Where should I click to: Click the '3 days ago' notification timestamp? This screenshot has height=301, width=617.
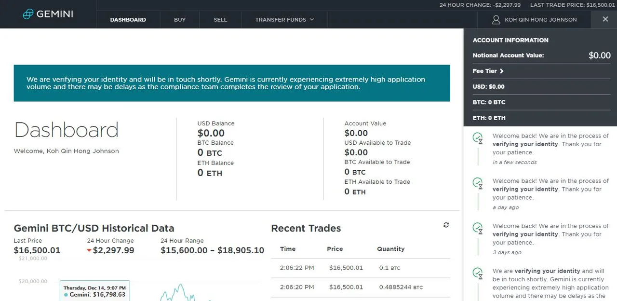tap(507, 252)
